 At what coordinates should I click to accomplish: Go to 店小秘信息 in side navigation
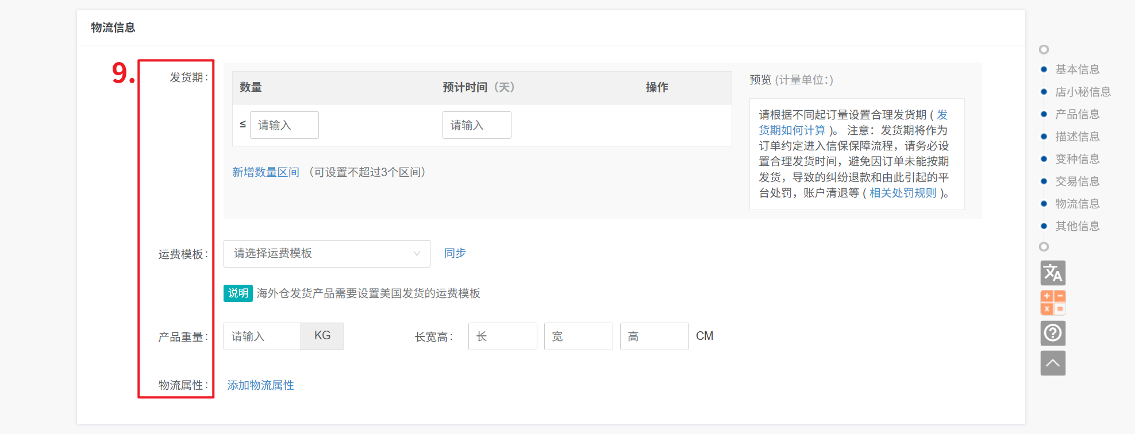(1082, 92)
